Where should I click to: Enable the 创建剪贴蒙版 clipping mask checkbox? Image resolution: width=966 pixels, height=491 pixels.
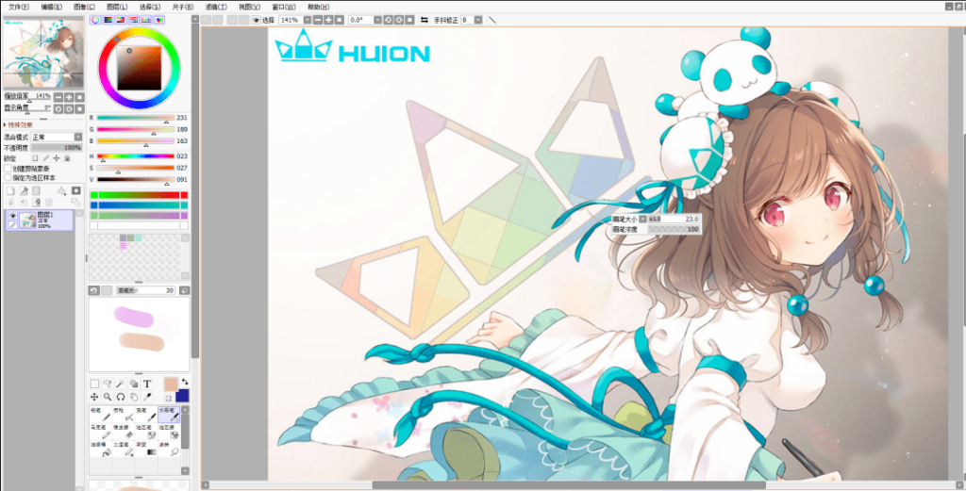point(8,168)
